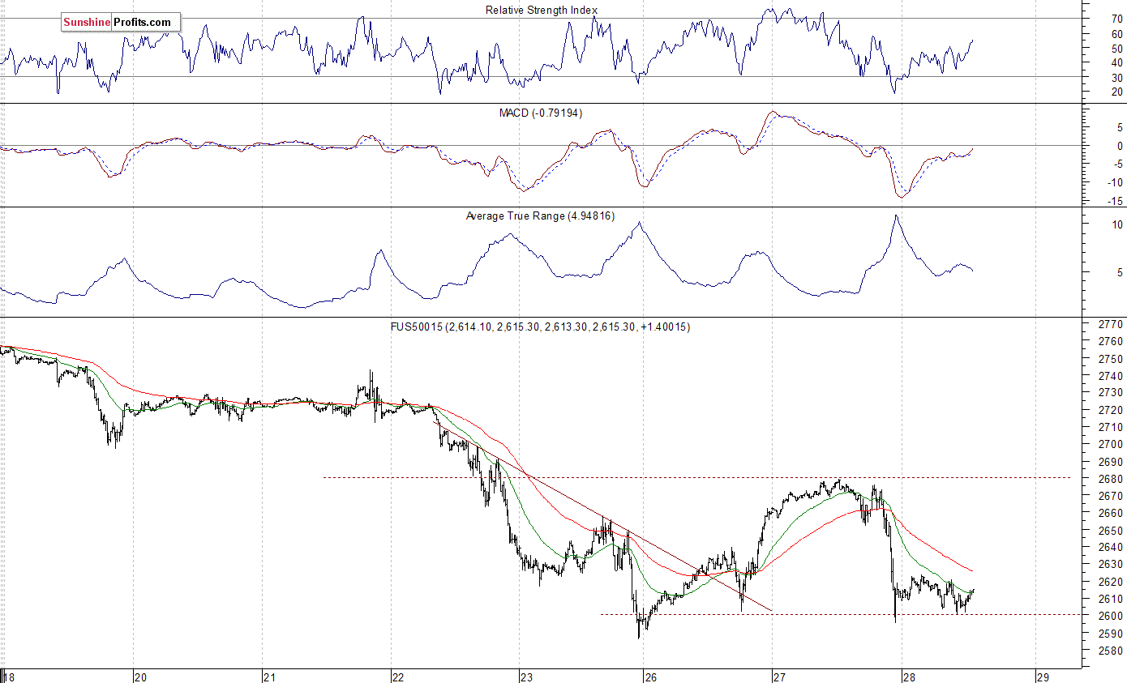Select the Relative Strength Index title
Viewport: 1127px width, 683px height.
[x=542, y=10]
